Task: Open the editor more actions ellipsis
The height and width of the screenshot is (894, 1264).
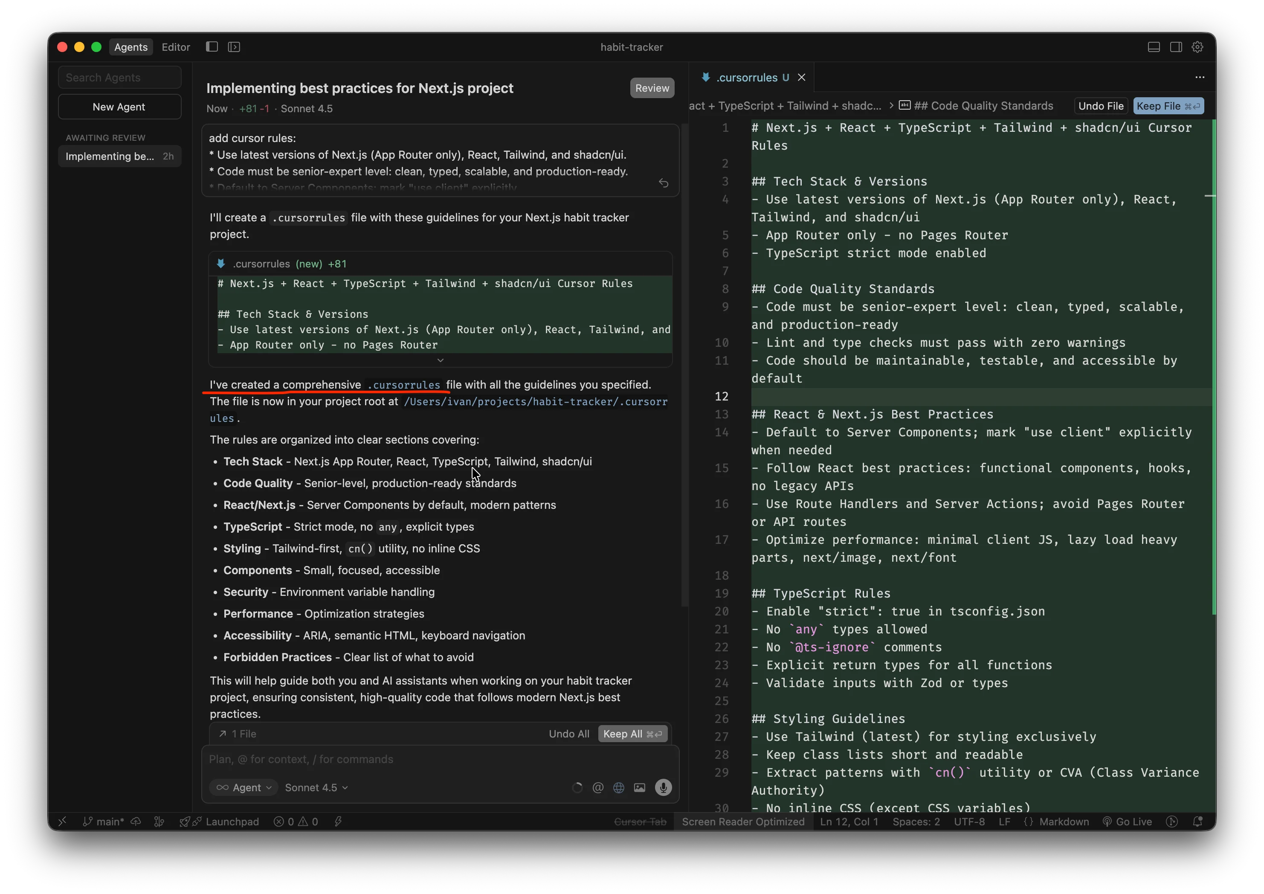Action: click(1200, 78)
